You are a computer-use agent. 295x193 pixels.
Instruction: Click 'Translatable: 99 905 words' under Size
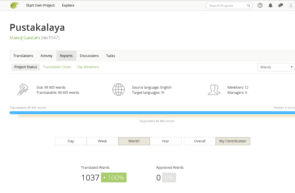58,92
